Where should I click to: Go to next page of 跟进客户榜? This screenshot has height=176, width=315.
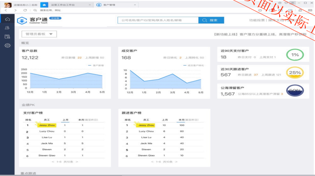pyautogui.click(x=176, y=162)
